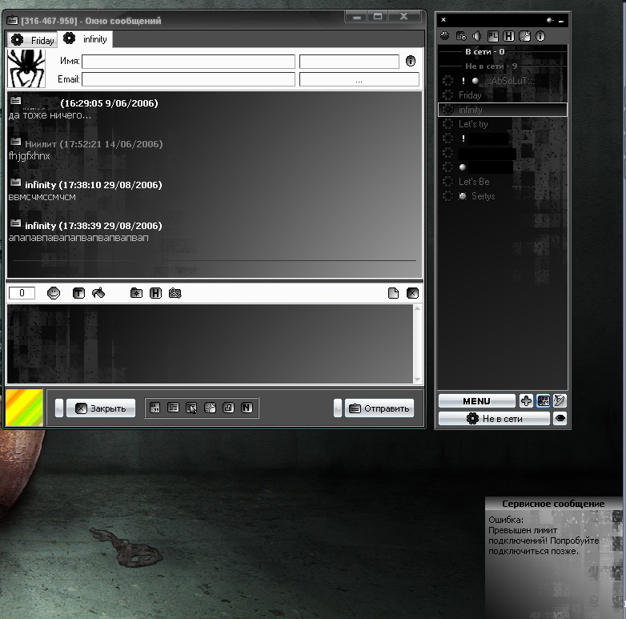Click the plus icon next to MENU
This screenshot has width=626, height=619.
point(526,400)
